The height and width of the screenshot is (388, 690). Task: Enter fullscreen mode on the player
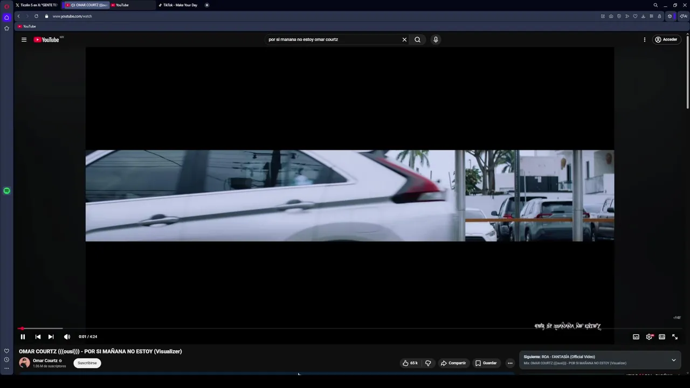(x=675, y=337)
